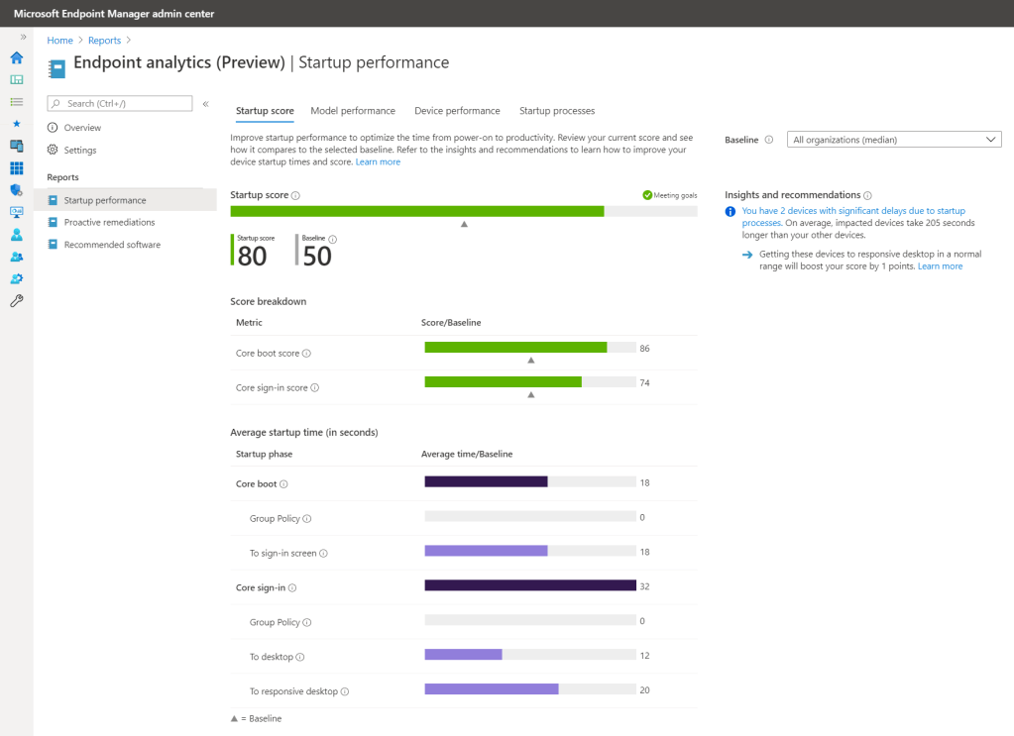Collapse the Reports menu panel beside search

[x=205, y=104]
